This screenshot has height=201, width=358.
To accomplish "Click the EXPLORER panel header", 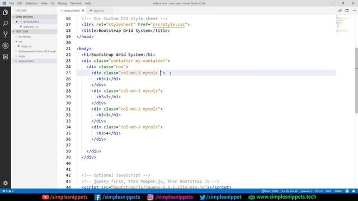I will click(21, 11).
